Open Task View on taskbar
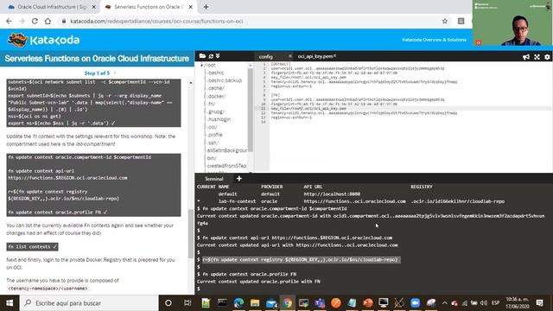Screen dimensions: 553x311 (188, 303)
